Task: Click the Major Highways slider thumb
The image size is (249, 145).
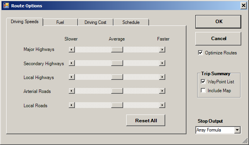Action: [117, 49]
